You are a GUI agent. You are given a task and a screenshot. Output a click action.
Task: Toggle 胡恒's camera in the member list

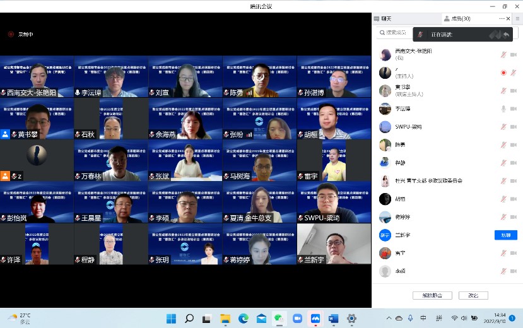coord(514,199)
